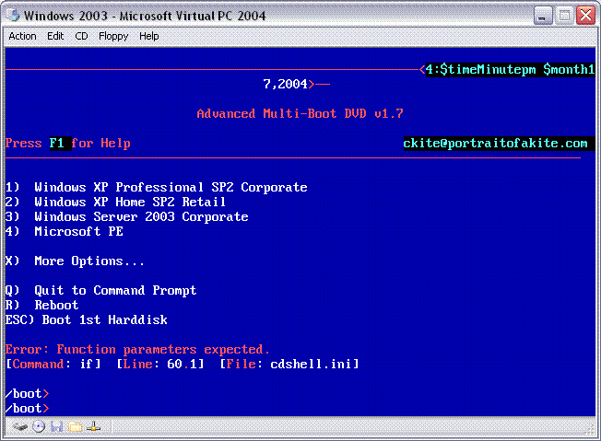Viewport: 601px width, 441px height.
Task: Minimize the Virtual PC window
Action: 543,16
